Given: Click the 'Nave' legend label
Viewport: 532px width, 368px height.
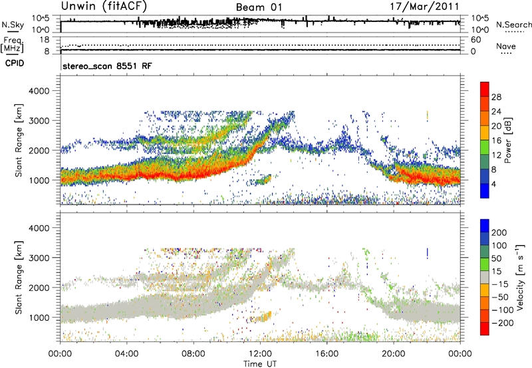Looking at the screenshot, I should pos(506,46).
